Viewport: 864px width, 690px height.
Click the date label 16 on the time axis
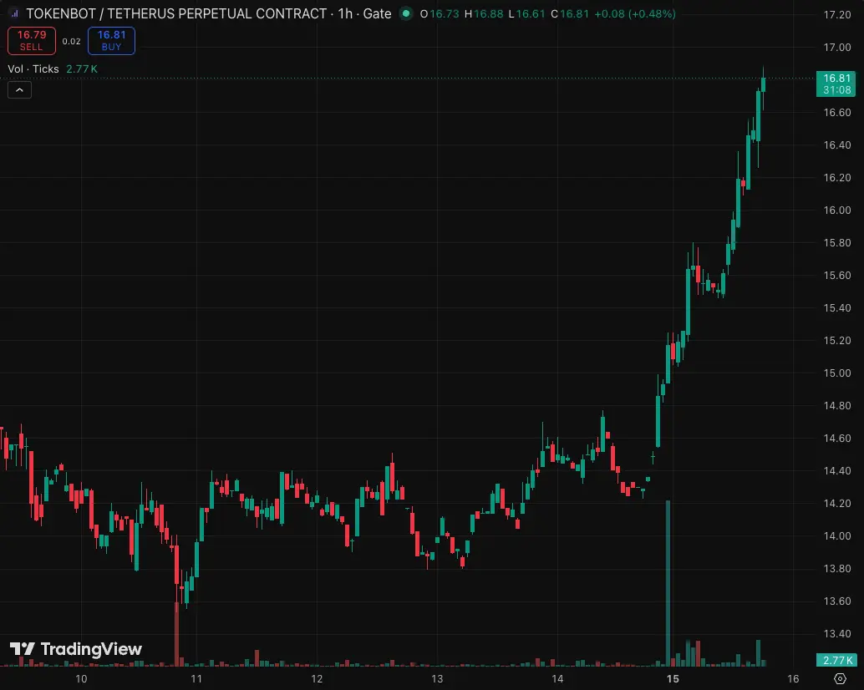pos(793,678)
